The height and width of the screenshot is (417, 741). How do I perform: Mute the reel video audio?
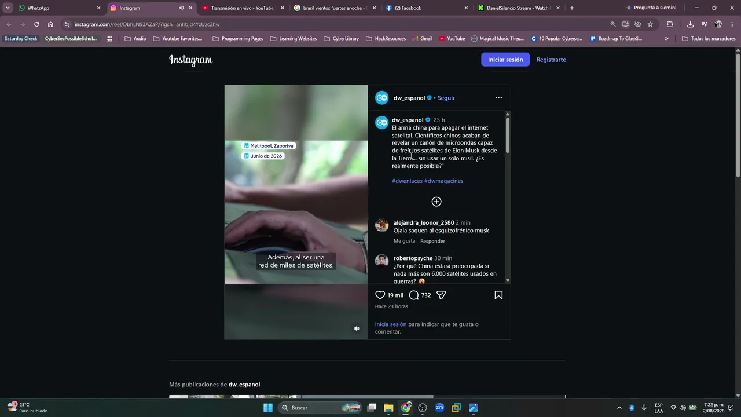(x=357, y=328)
